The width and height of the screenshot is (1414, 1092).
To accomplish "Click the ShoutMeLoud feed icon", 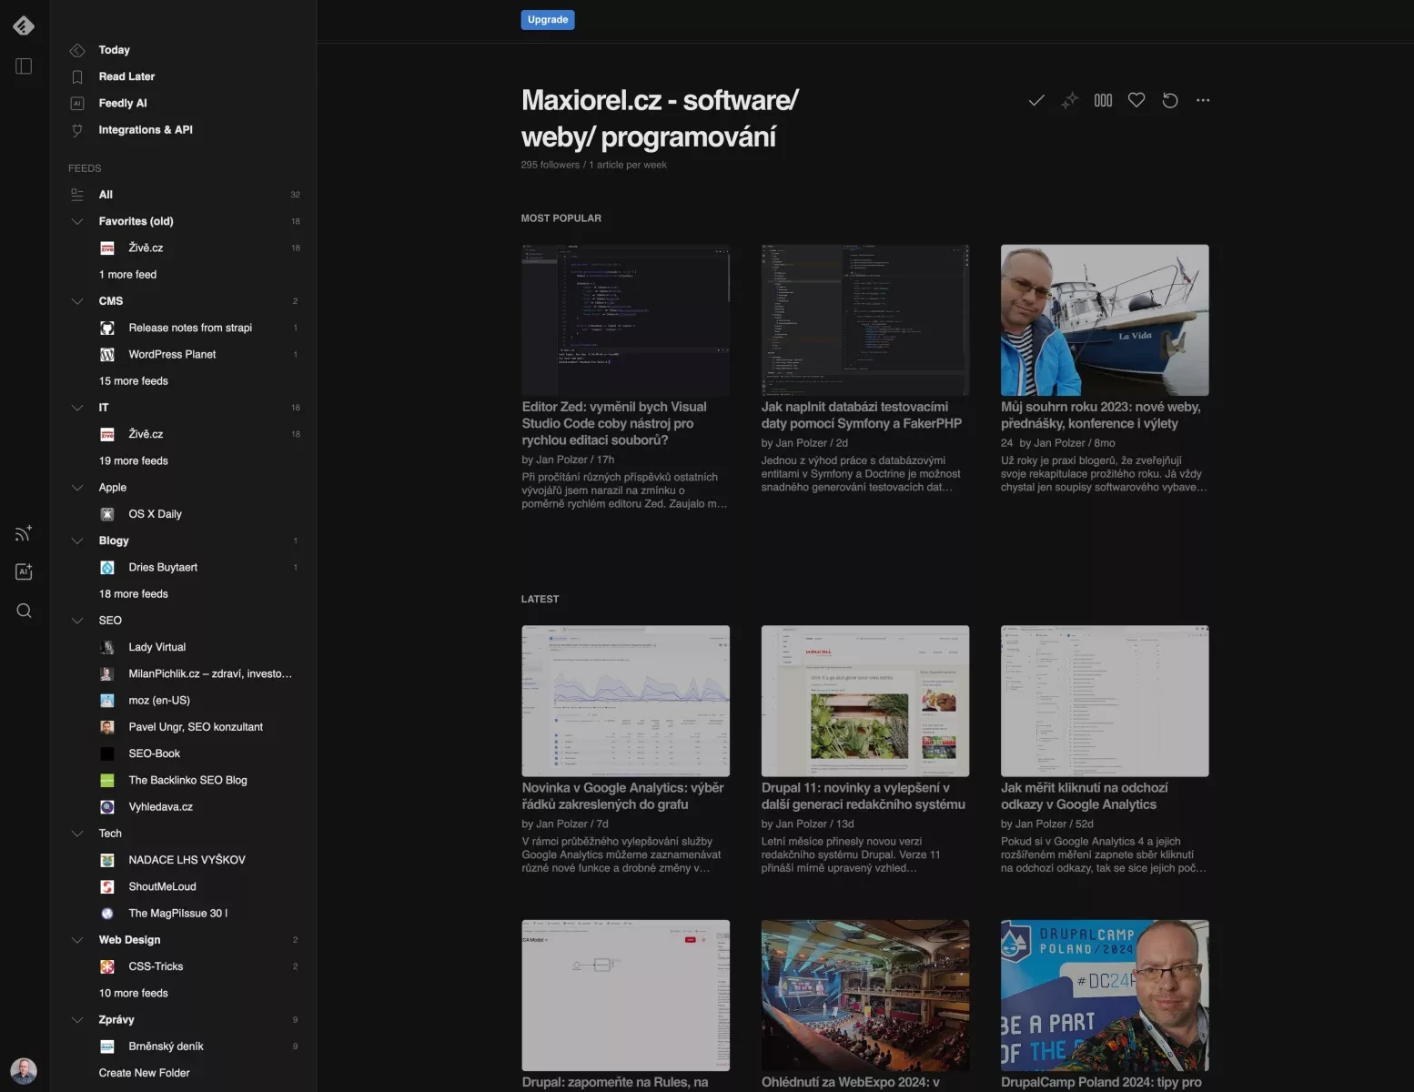I will pyautogui.click(x=107, y=886).
